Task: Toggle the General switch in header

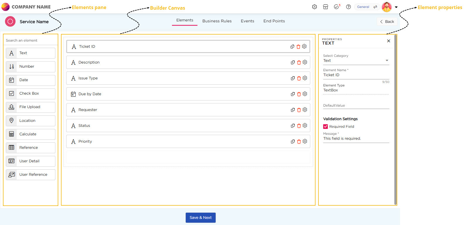Action: (x=375, y=7)
